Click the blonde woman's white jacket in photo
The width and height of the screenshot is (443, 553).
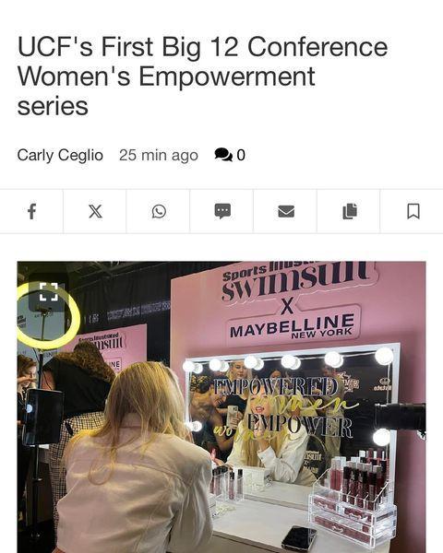click(x=134, y=494)
